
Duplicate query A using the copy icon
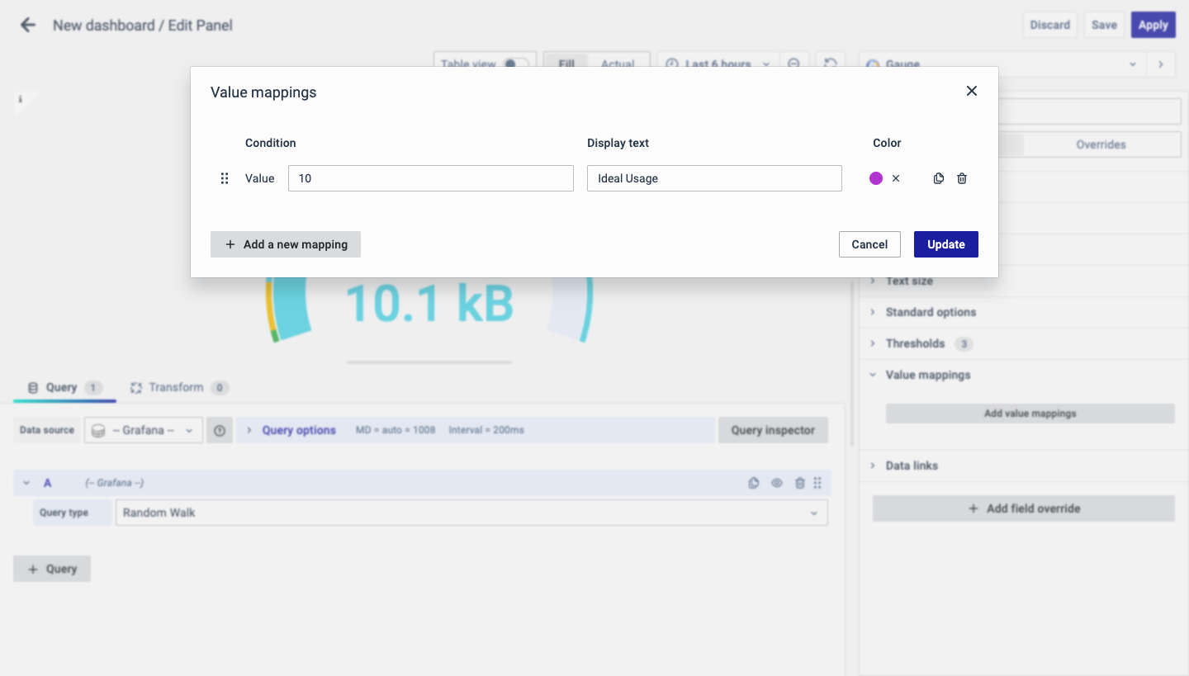click(753, 483)
